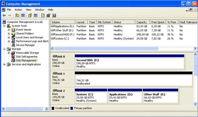This screenshot has width=198, height=117.
Task: Collapse the System Tools node
Action: click(4, 26)
